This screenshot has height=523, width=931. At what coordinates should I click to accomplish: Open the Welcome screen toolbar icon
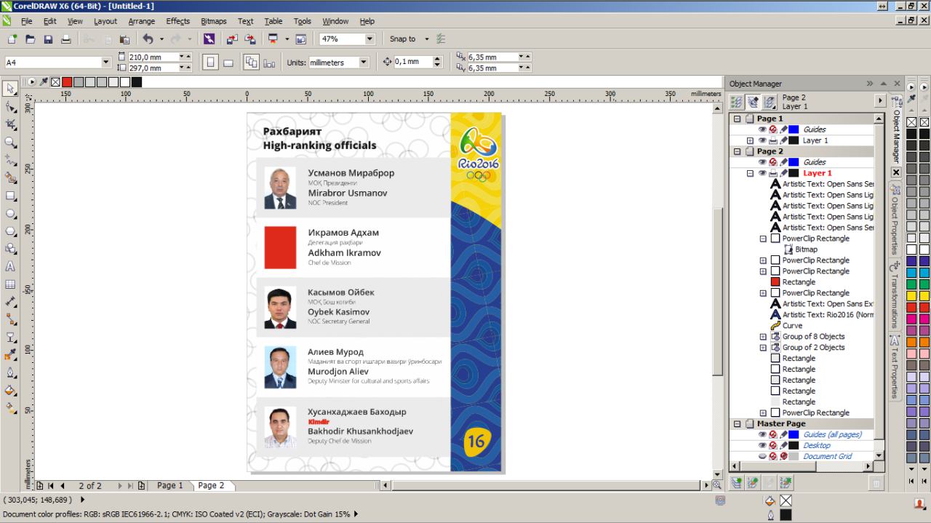point(301,39)
